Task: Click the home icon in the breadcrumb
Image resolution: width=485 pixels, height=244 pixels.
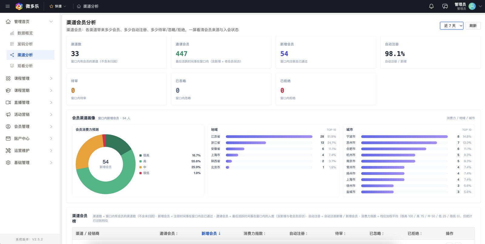Action: pyautogui.click(x=79, y=6)
